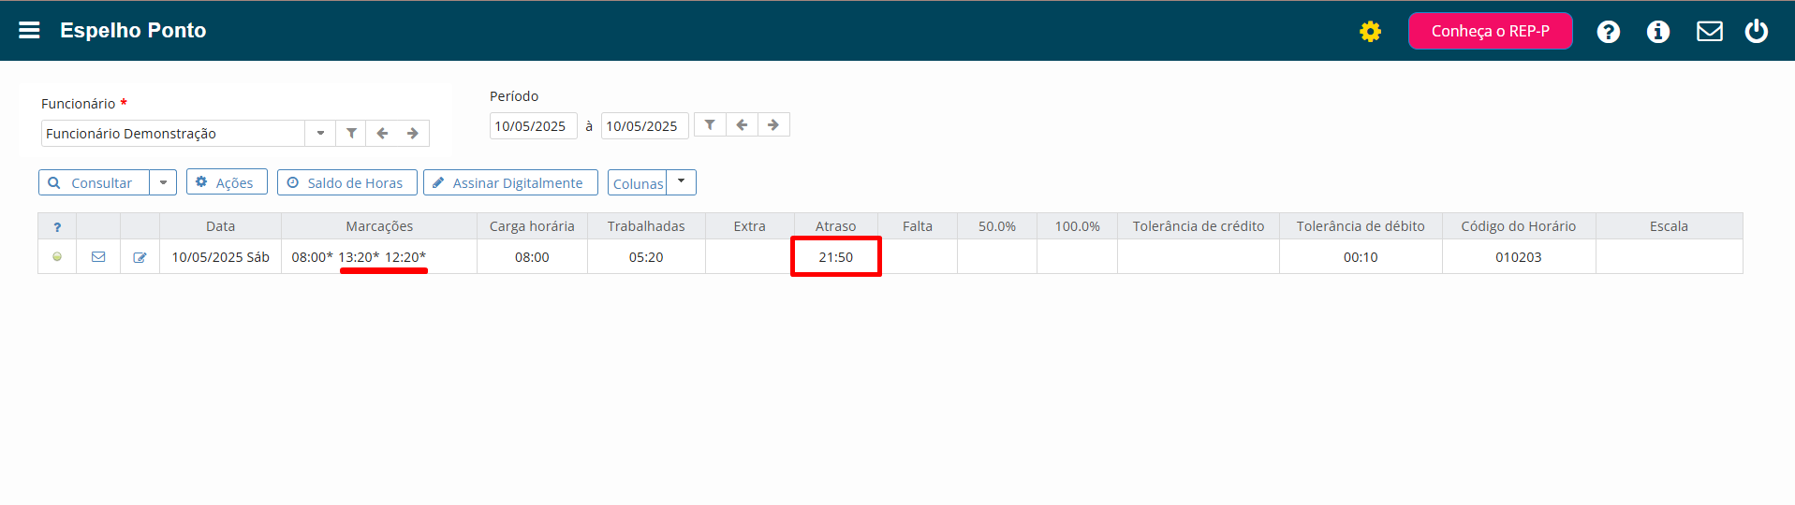Click the 08:00 Carga horária cell

click(x=532, y=257)
